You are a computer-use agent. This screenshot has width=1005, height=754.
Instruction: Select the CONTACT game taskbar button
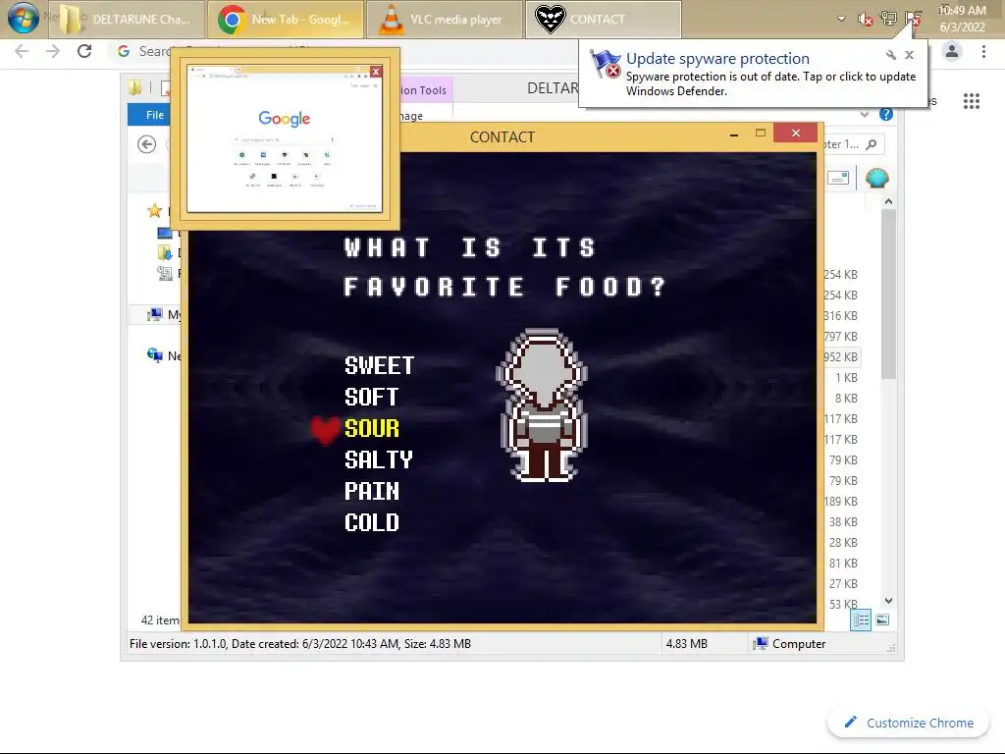click(604, 20)
